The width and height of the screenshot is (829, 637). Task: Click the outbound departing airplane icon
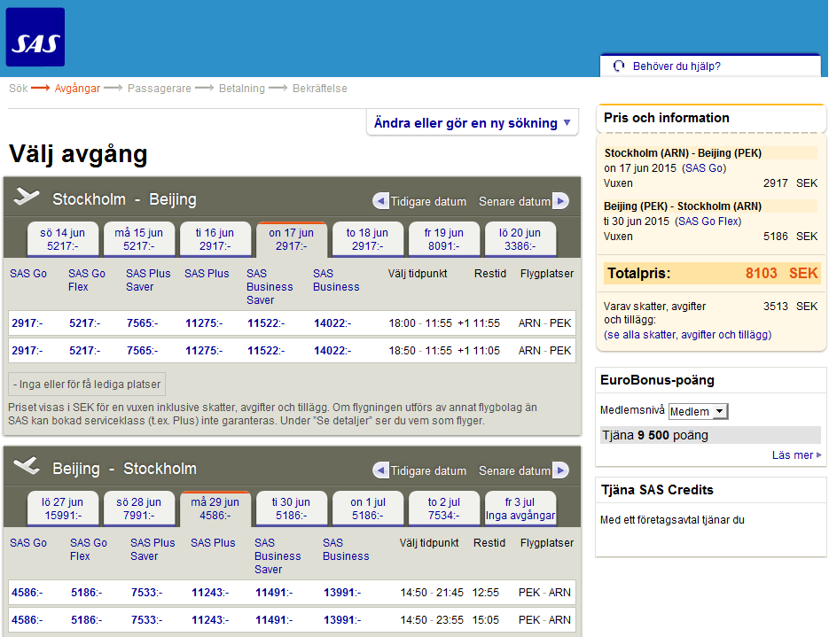point(27,198)
